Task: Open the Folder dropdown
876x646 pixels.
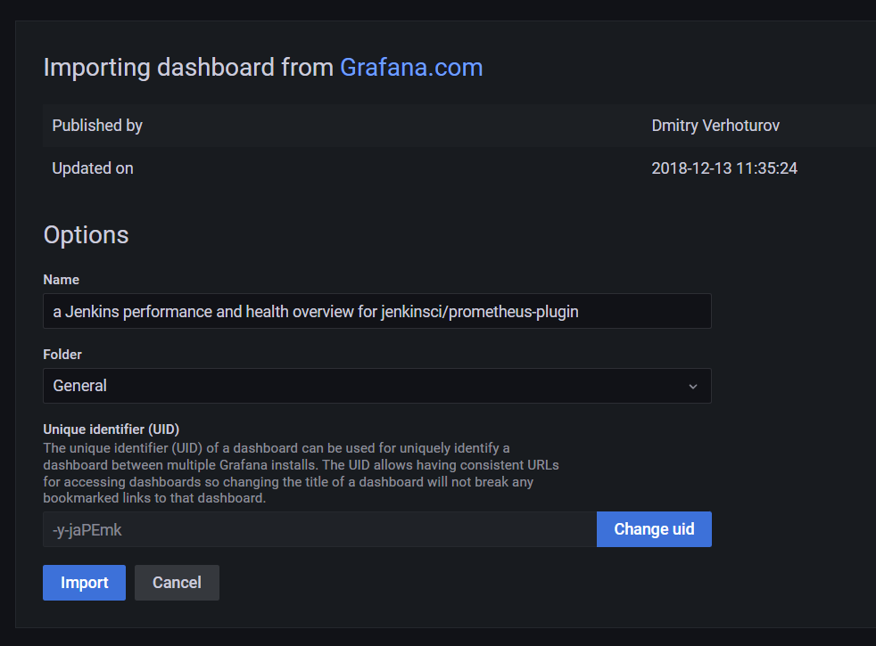Action: click(376, 386)
